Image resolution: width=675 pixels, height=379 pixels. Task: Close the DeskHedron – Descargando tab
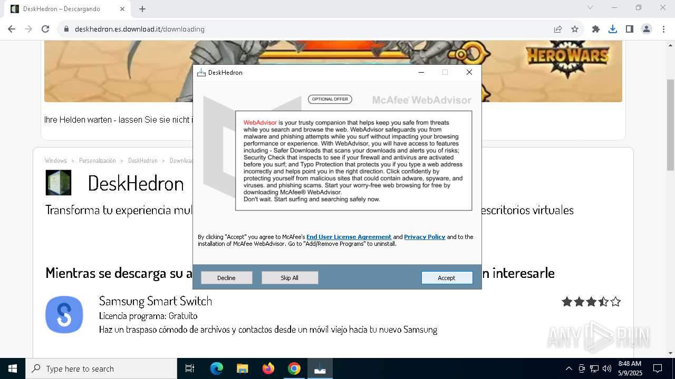coord(122,9)
